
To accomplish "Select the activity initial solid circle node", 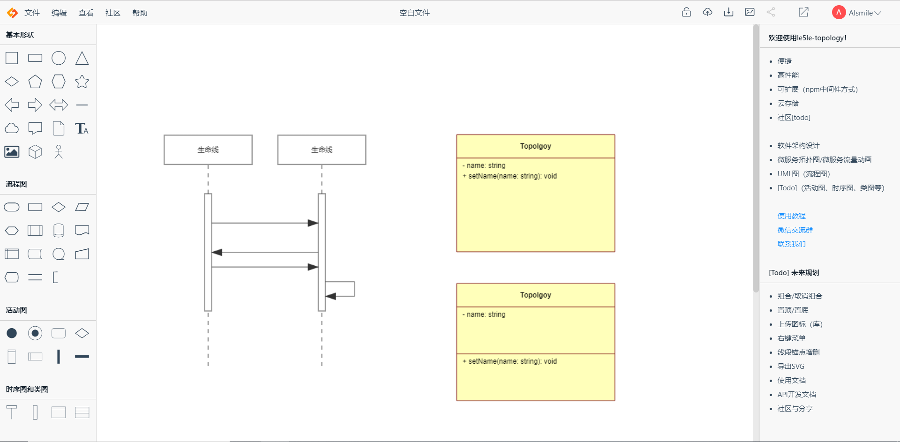I will (12, 333).
